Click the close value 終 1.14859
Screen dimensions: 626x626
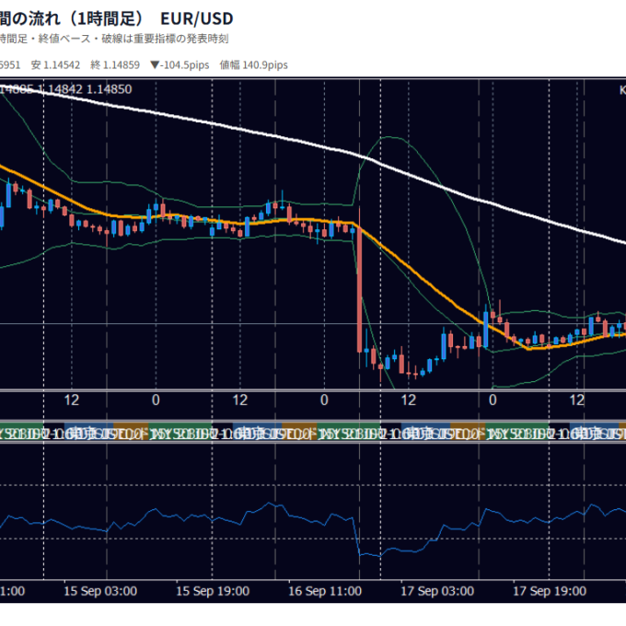pos(115,64)
